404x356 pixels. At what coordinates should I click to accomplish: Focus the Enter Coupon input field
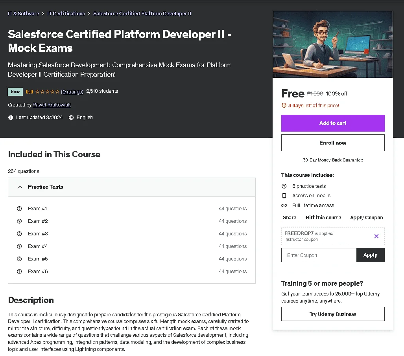[x=319, y=255]
